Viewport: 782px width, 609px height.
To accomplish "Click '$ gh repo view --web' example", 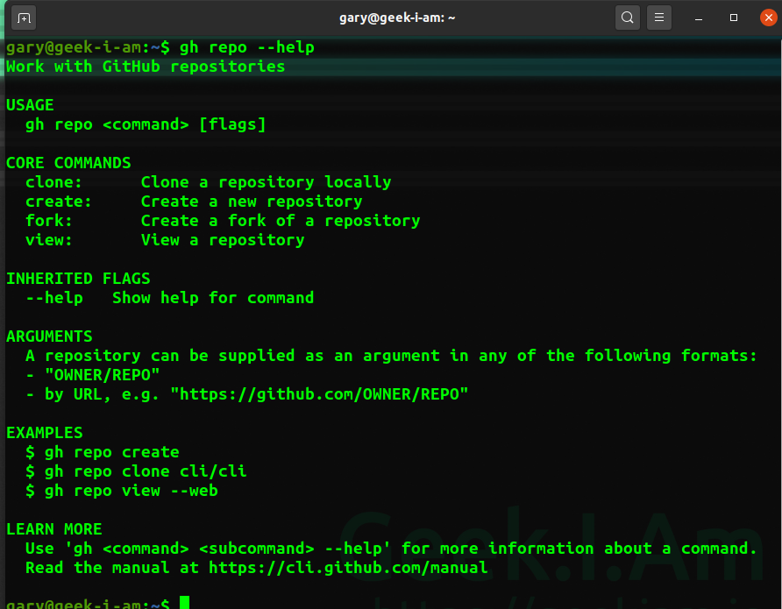I will [122, 491].
